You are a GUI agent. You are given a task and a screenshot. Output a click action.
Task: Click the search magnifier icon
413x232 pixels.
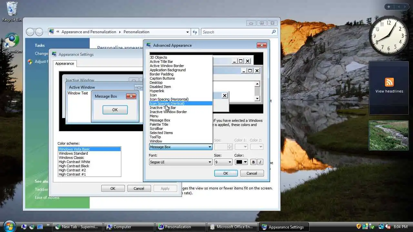274,32
